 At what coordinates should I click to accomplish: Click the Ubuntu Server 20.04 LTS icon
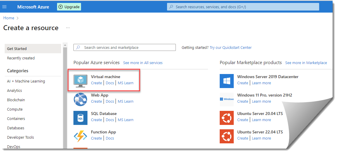click(x=226, y=118)
